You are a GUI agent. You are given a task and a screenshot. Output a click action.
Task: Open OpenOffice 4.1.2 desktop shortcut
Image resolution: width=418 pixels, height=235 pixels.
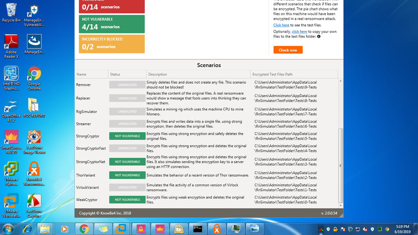coord(11,110)
